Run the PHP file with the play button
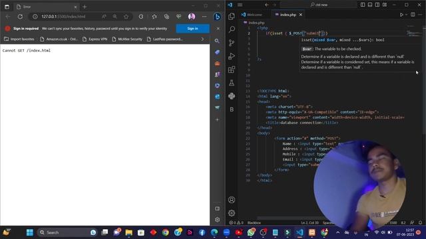 [x=401, y=15]
